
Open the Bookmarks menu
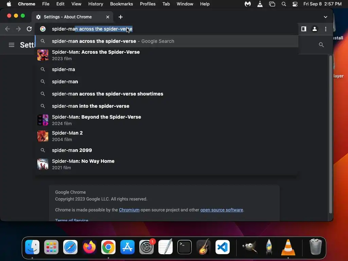click(x=121, y=4)
